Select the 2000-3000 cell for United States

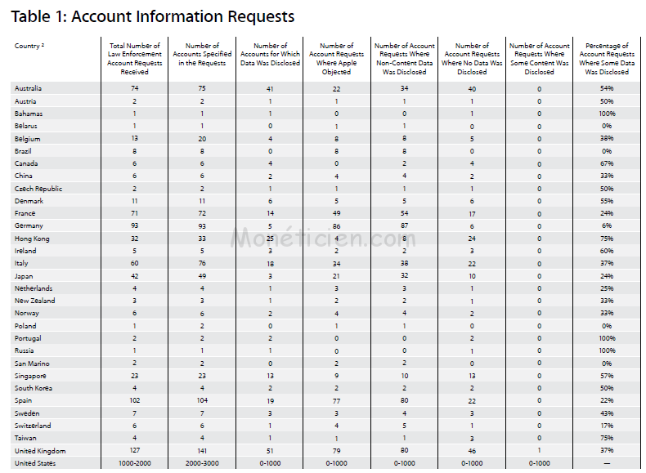203,463
